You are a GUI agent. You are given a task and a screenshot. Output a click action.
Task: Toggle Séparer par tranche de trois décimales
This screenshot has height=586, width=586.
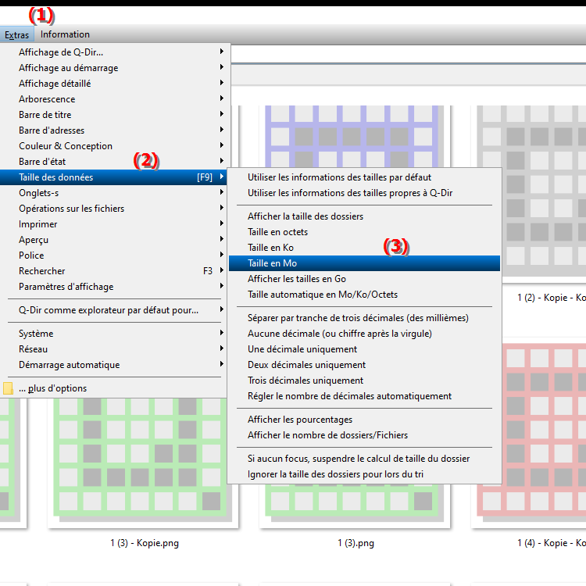point(364,318)
